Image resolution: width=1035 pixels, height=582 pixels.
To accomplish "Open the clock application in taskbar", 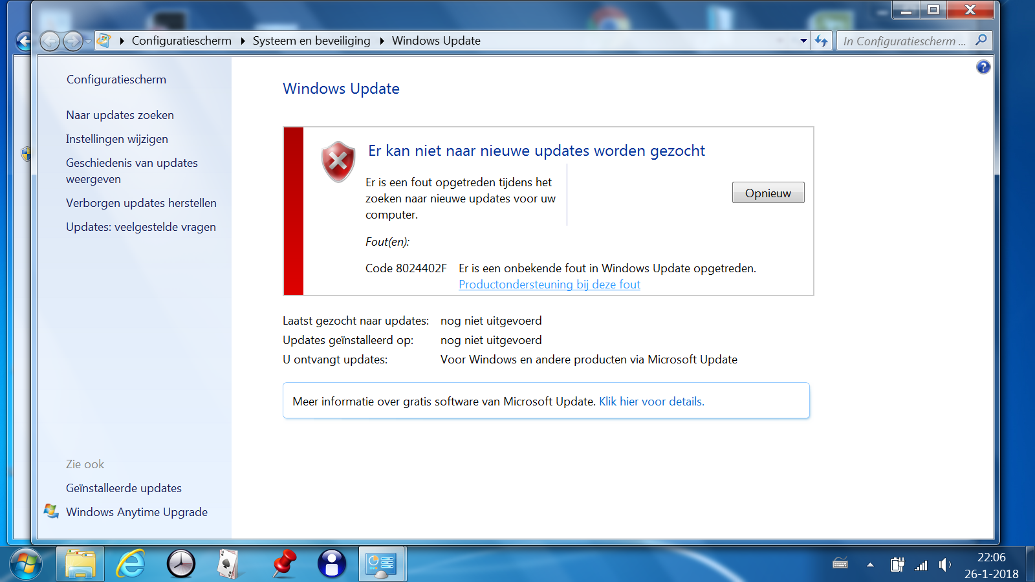I will tap(181, 564).
